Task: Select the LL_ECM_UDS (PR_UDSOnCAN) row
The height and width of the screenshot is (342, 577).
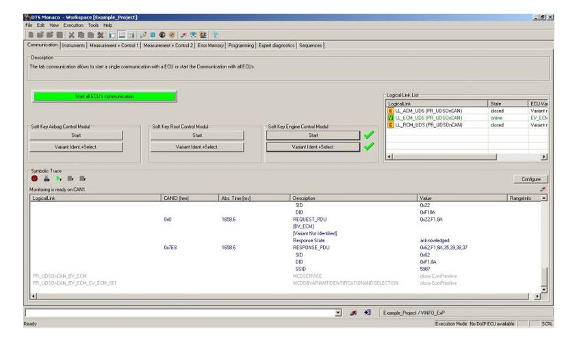Action: tap(467, 118)
